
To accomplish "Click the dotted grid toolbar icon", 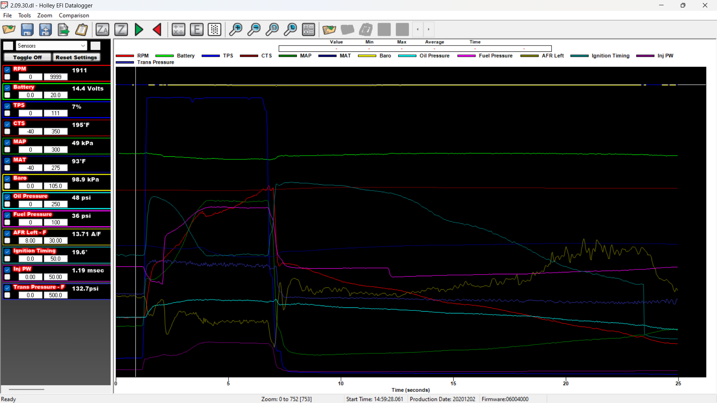I will click(215, 29).
